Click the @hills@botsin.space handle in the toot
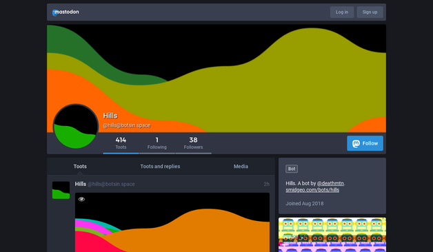The width and height of the screenshot is (433, 252). pyautogui.click(x=111, y=184)
